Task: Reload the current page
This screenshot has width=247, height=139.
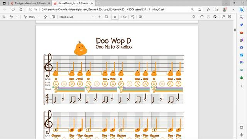Action: point(13,10)
